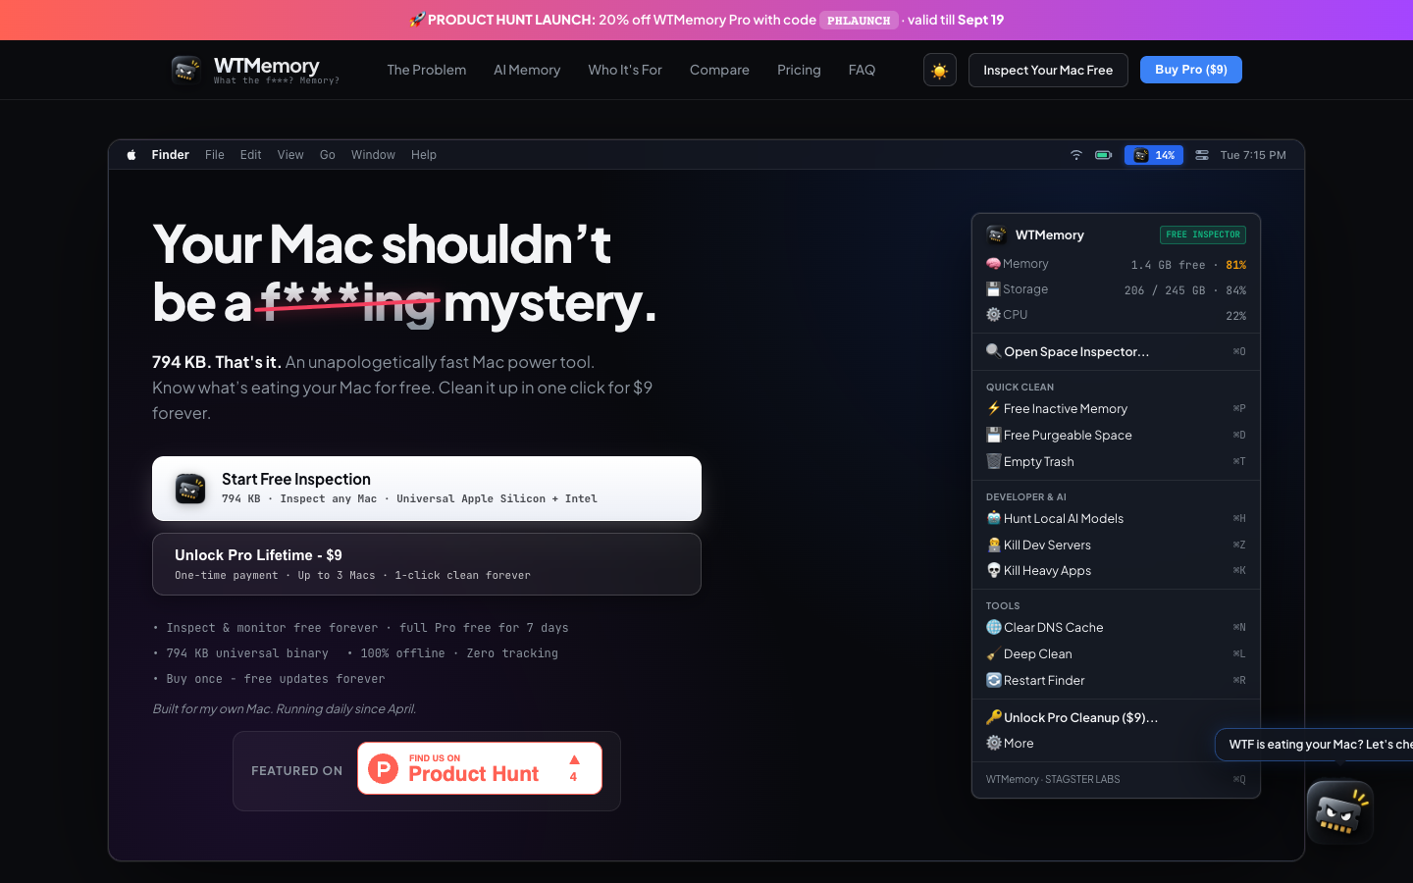The height and width of the screenshot is (883, 1413).
Task: Open Help menu in mock menu bar
Action: point(424,155)
